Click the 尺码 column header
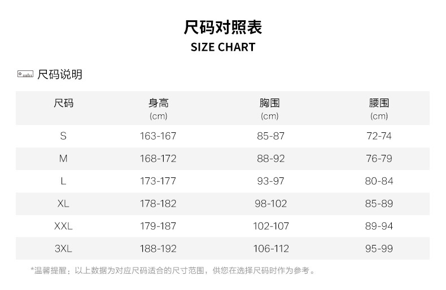 click(63, 103)
